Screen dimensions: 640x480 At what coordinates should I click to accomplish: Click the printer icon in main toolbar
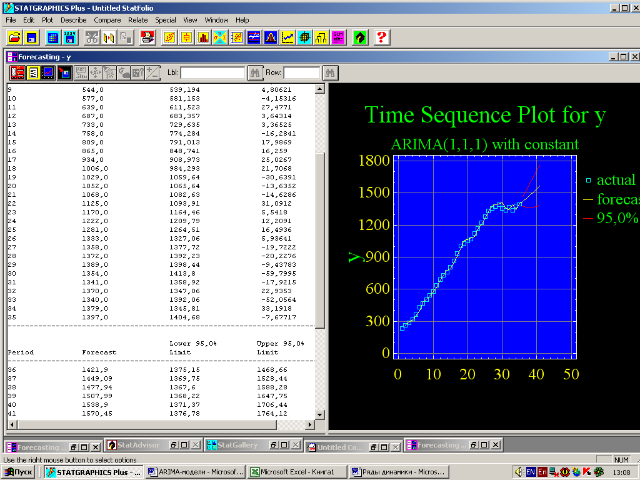coord(147,37)
